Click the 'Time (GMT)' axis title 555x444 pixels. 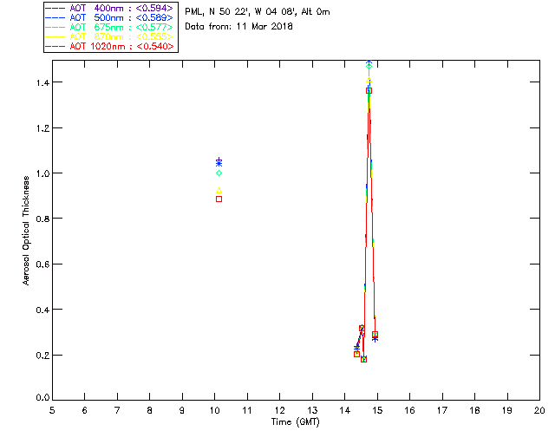click(x=295, y=421)
